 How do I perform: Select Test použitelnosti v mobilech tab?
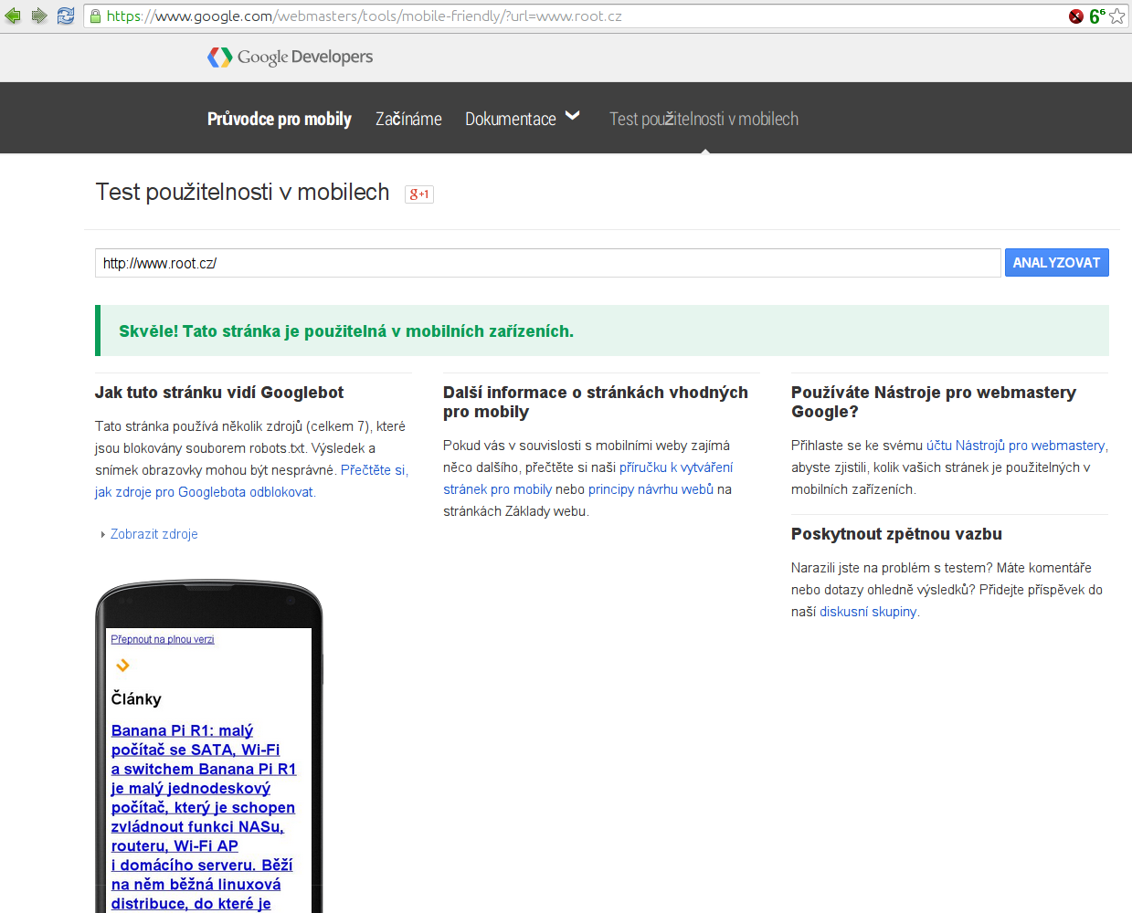[x=704, y=119]
